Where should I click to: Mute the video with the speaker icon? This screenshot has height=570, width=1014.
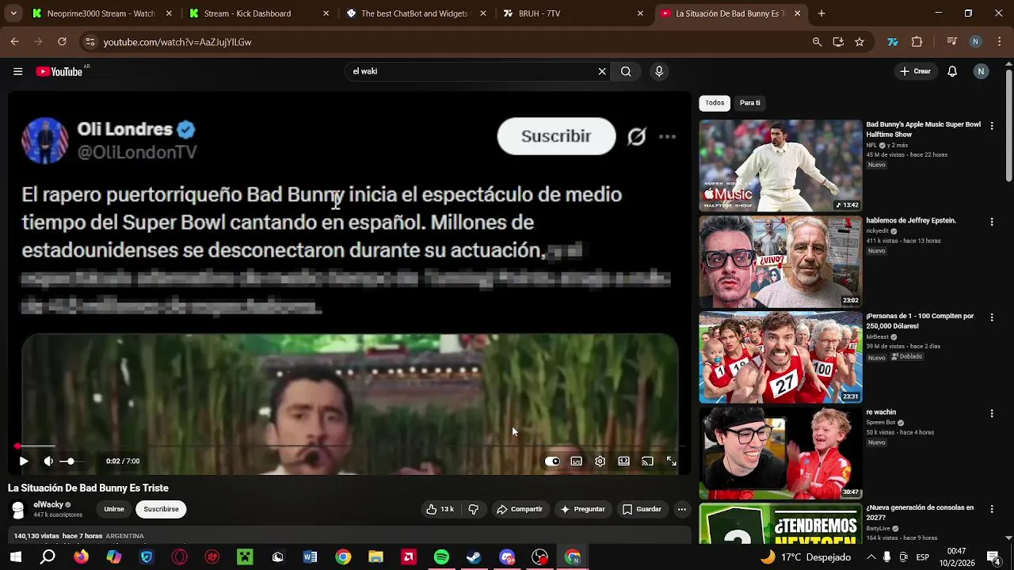tap(48, 461)
